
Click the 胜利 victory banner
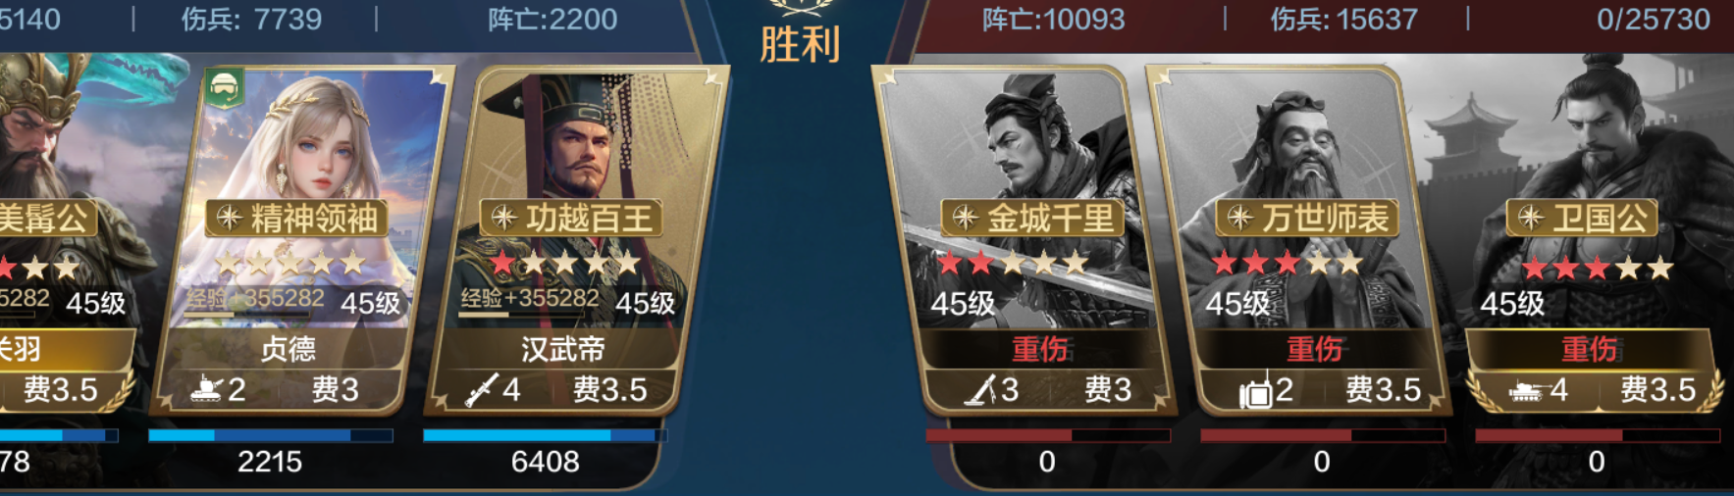[800, 44]
